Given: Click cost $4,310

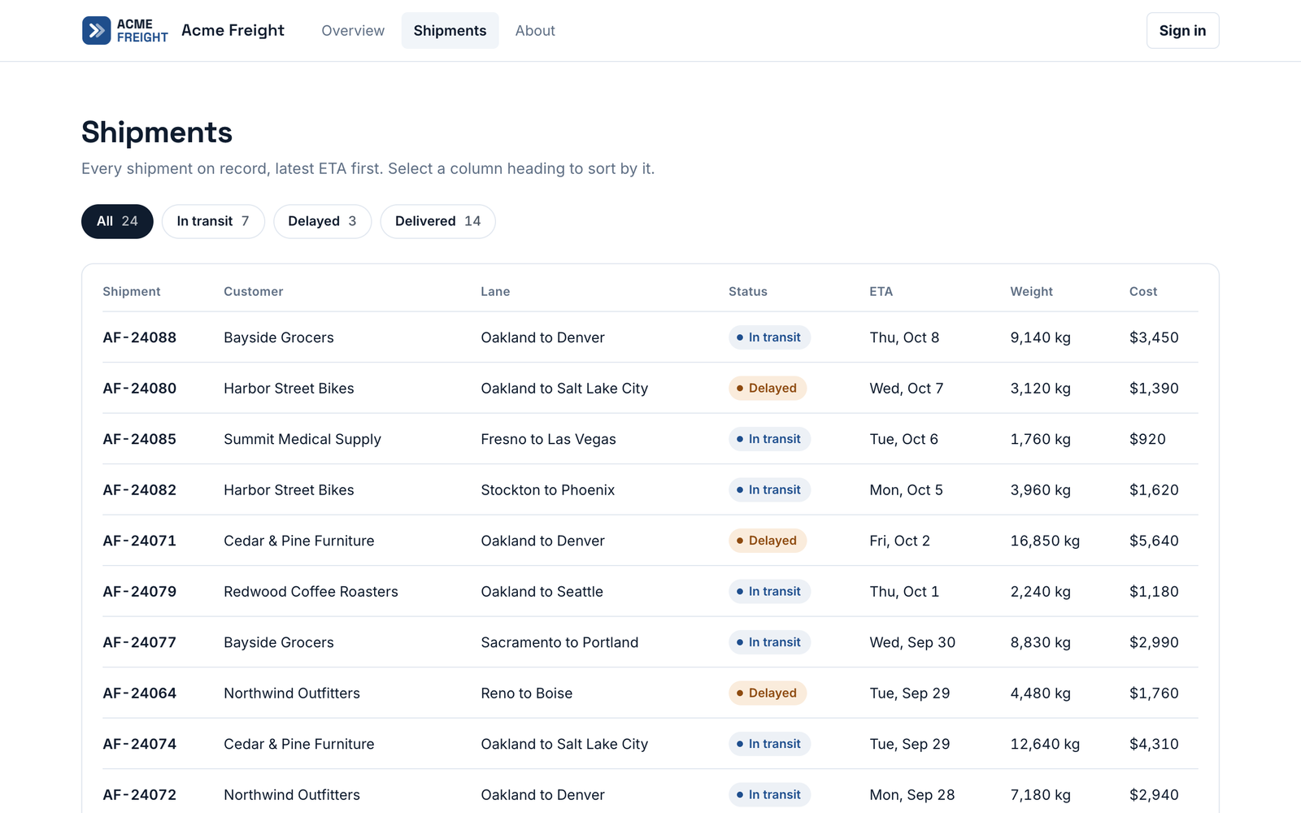Looking at the screenshot, I should pyautogui.click(x=1154, y=744).
